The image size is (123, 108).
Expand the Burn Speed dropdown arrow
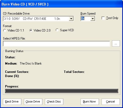93,18
